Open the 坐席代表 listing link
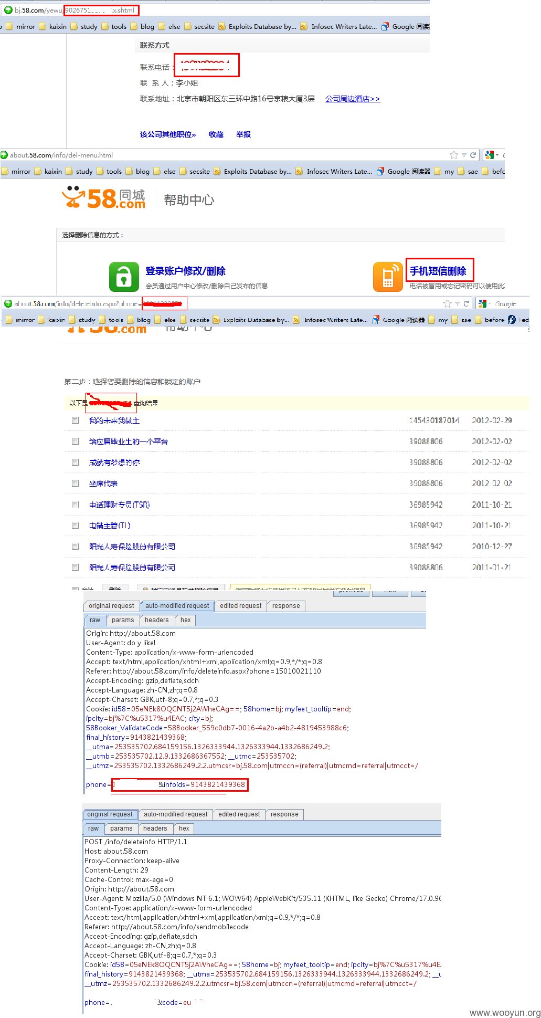Screen dimensions: 541x1018 tap(103, 483)
